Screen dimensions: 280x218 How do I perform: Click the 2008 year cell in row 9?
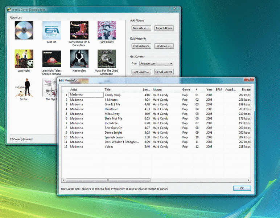(x=209, y=133)
